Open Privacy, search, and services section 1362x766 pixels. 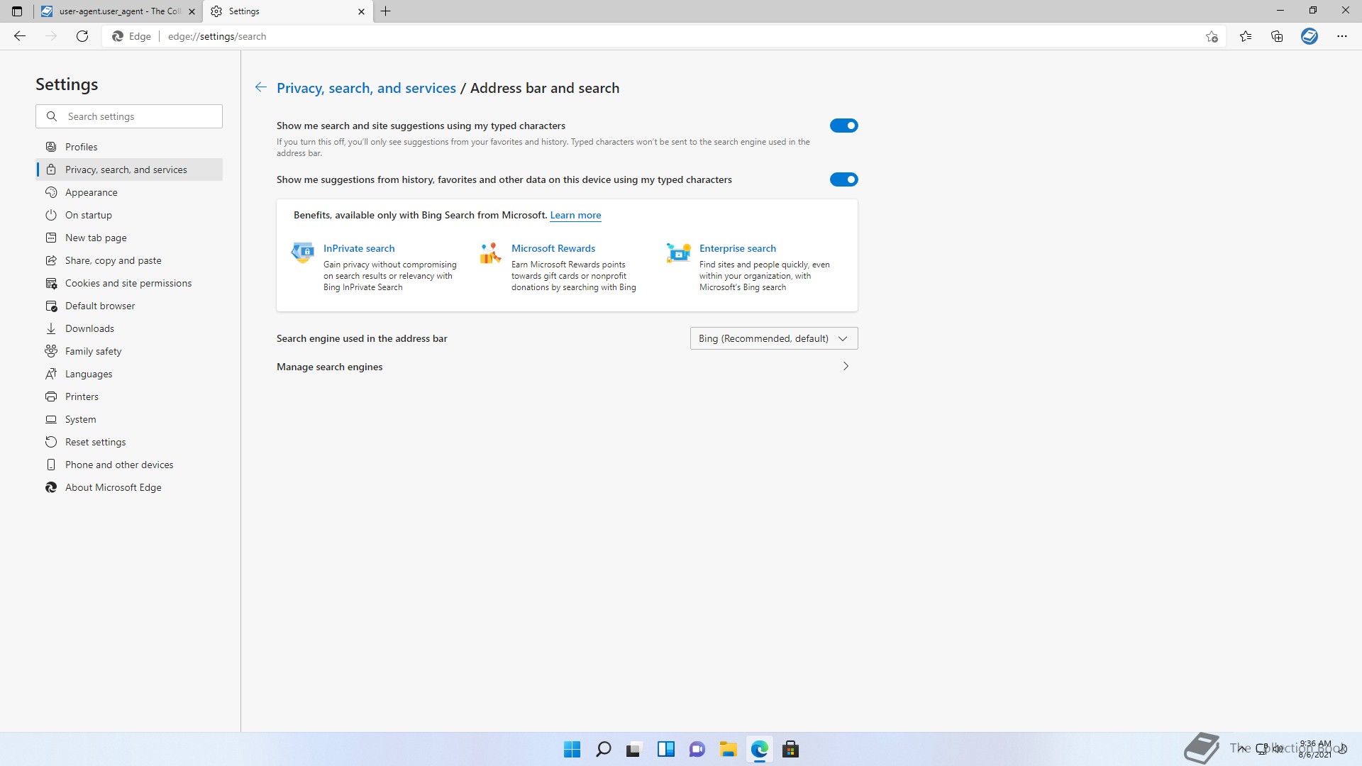pos(129,170)
